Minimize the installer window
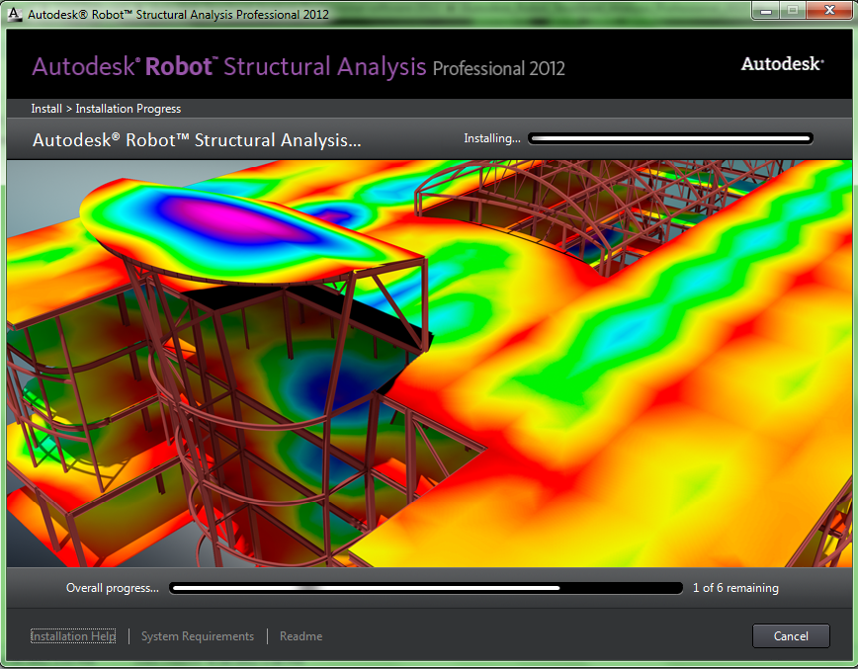The width and height of the screenshot is (858, 669). point(765,11)
